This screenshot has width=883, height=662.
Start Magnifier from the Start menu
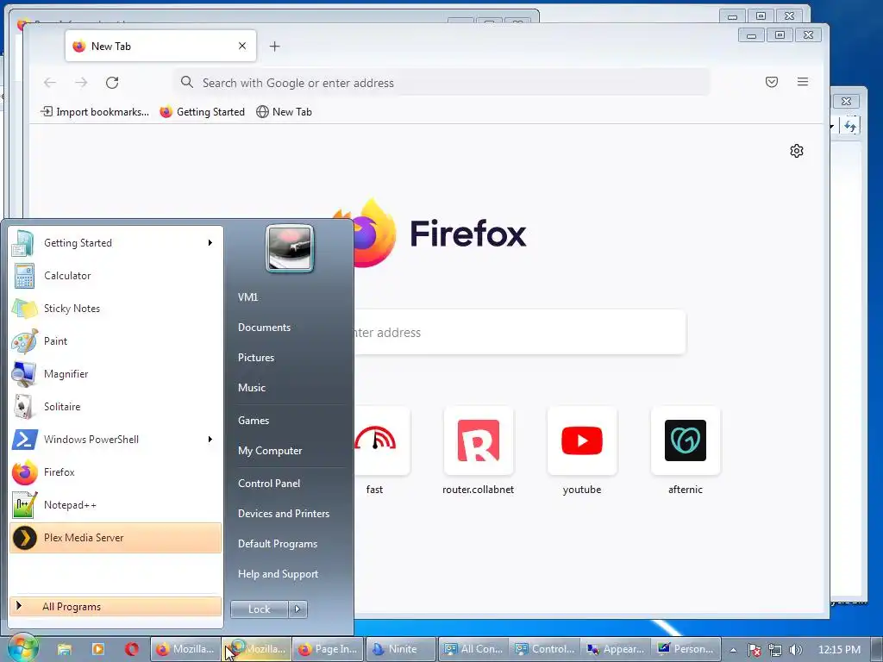pyautogui.click(x=116, y=374)
